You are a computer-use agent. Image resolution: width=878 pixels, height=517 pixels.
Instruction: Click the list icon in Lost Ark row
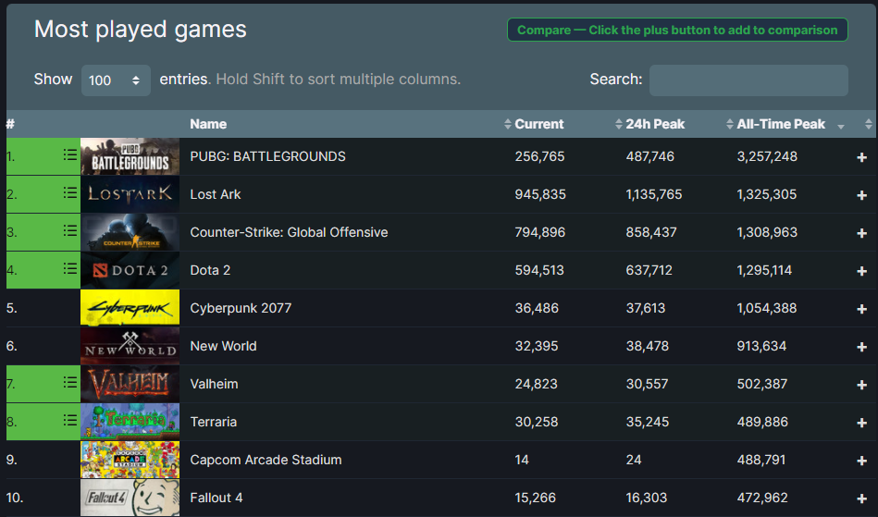pos(70,193)
